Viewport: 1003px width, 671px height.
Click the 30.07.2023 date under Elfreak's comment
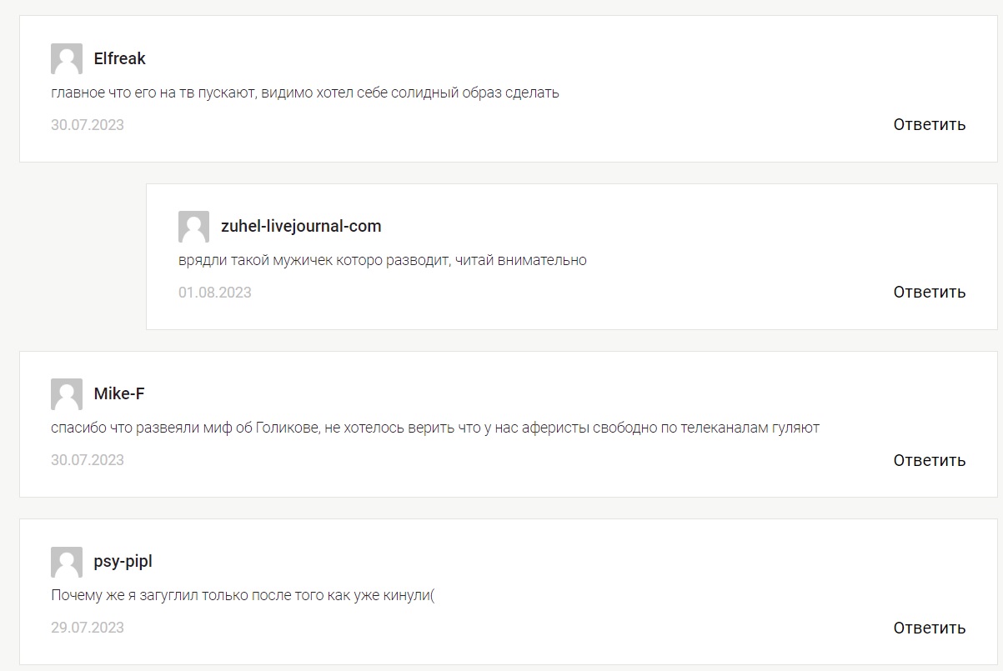point(88,125)
